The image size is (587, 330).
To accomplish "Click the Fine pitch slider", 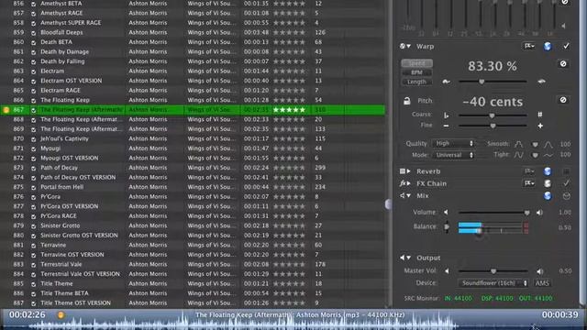I will 493,126.
